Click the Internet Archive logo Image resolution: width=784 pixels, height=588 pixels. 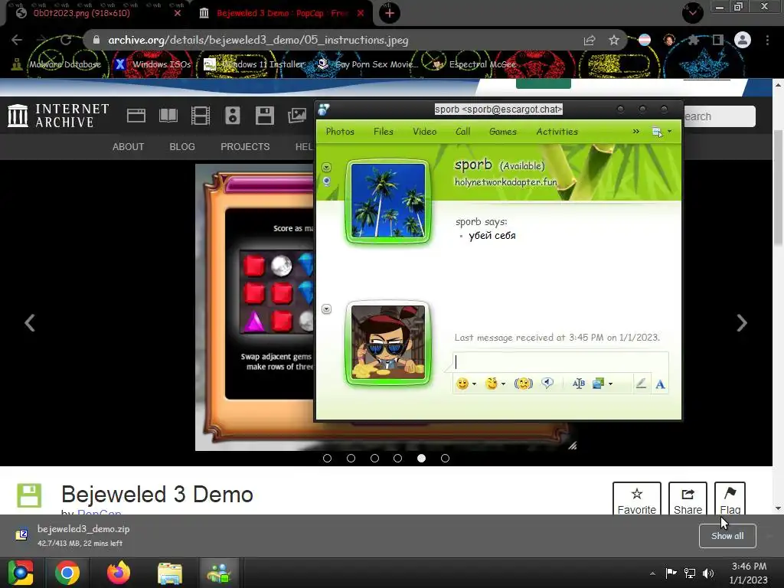coord(58,116)
